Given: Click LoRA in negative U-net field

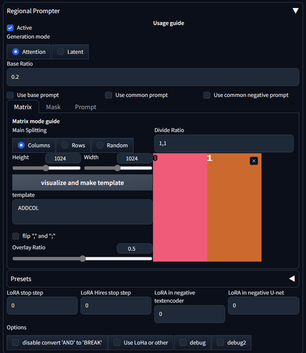Looking at the screenshot, I should coord(263,306).
